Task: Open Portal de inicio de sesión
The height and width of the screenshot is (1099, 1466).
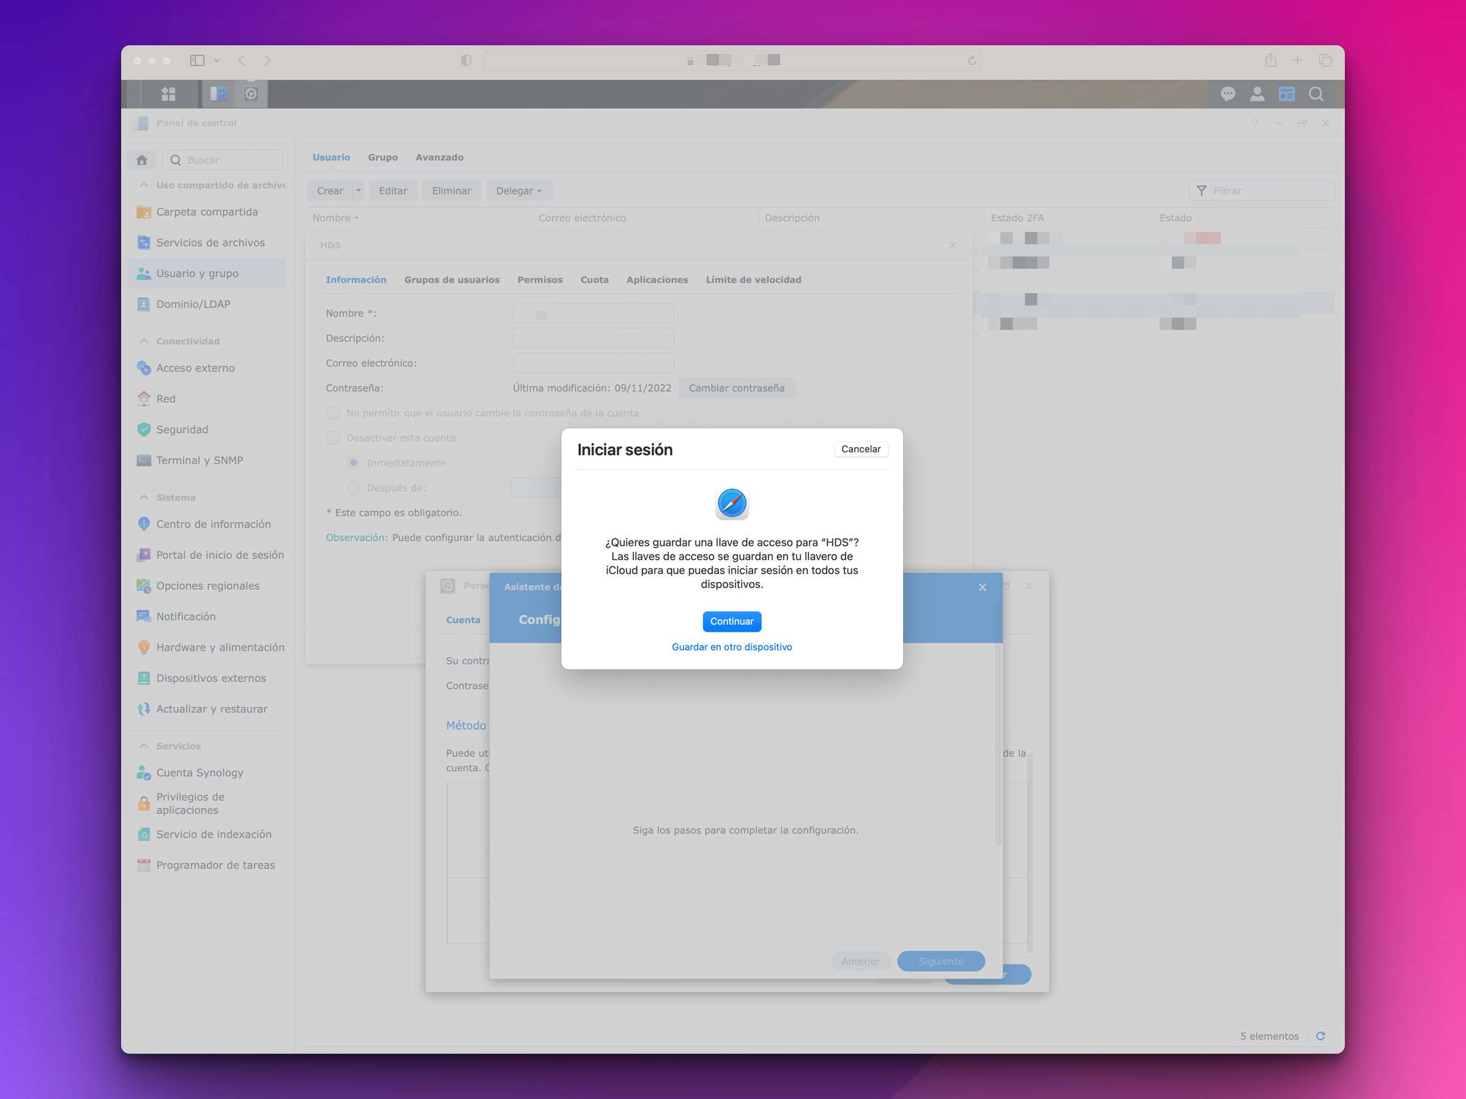Action: point(206,555)
